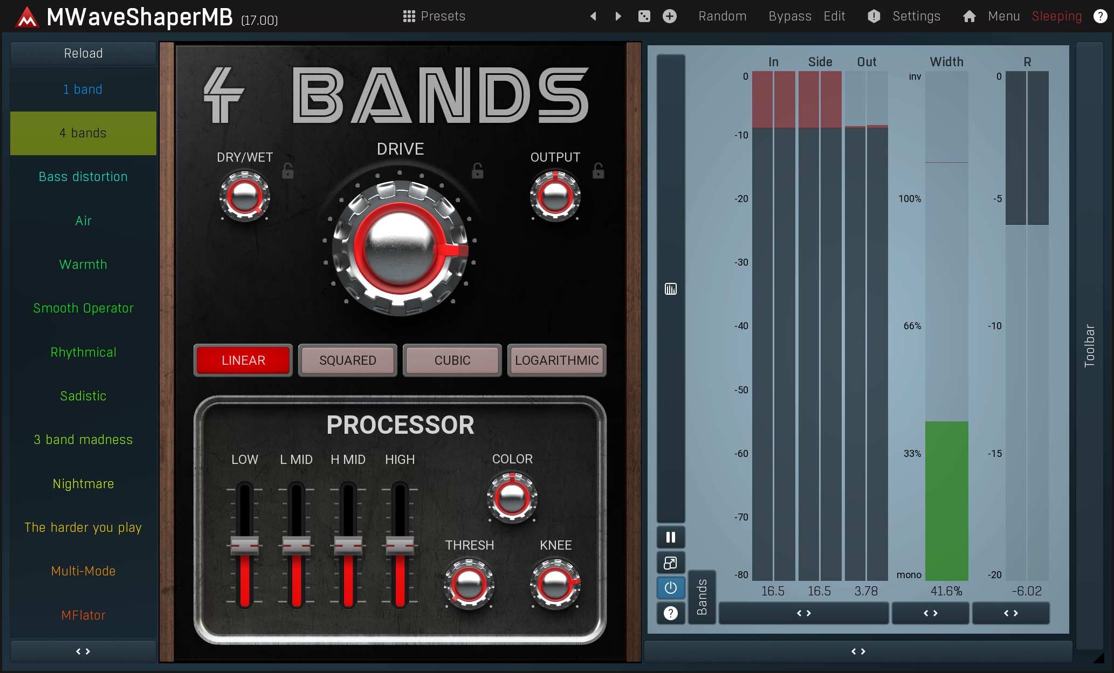Collapse the In/Side/Out meter arrows
1114x673 pixels.
(x=803, y=613)
